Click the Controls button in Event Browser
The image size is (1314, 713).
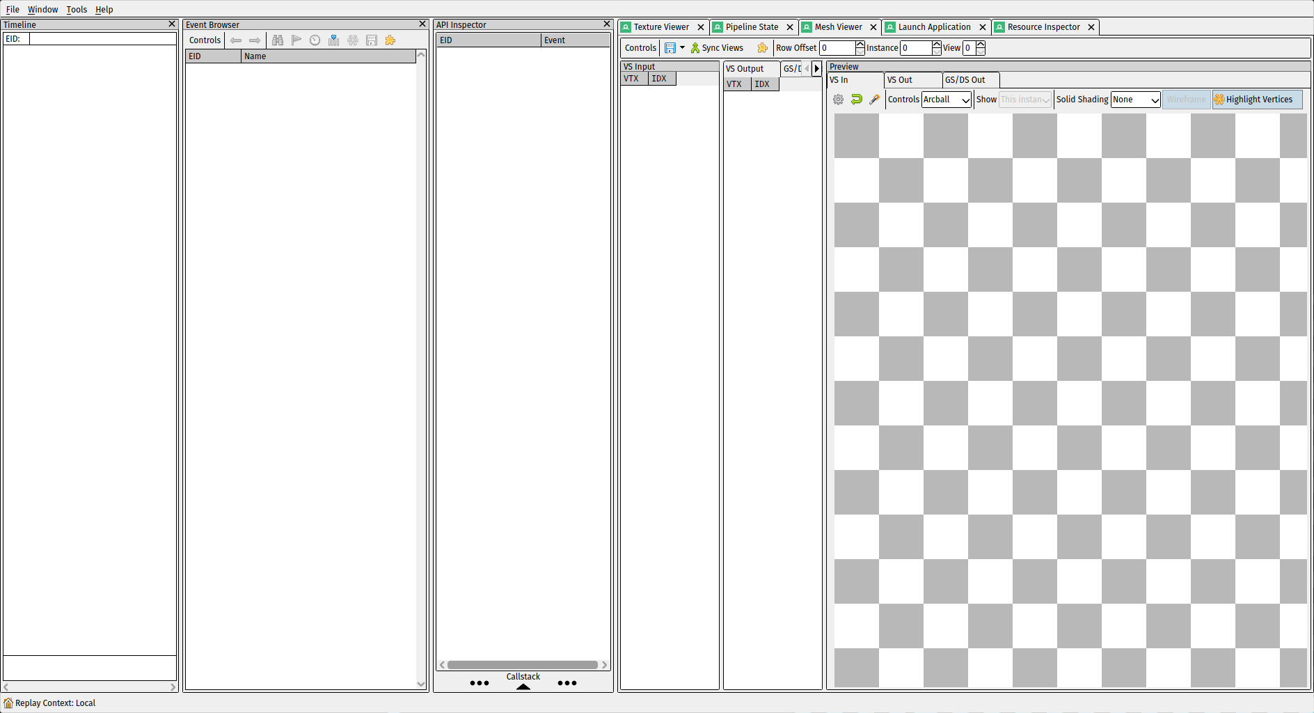pos(204,40)
